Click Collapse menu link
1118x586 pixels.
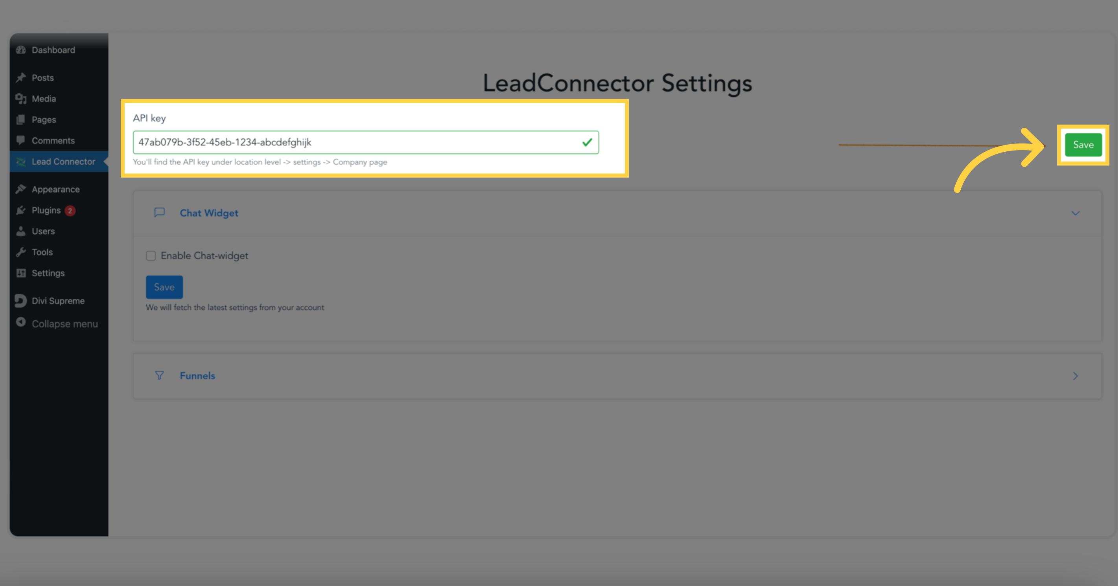coord(59,323)
